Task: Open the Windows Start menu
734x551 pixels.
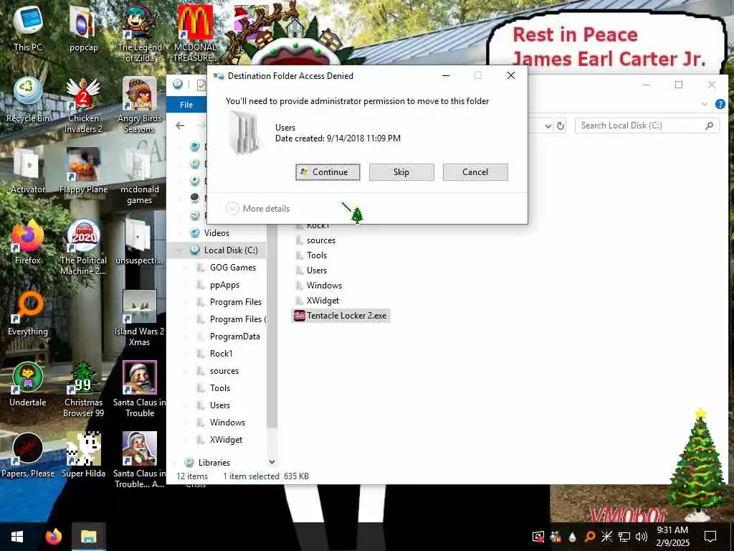Action: pos(17,537)
